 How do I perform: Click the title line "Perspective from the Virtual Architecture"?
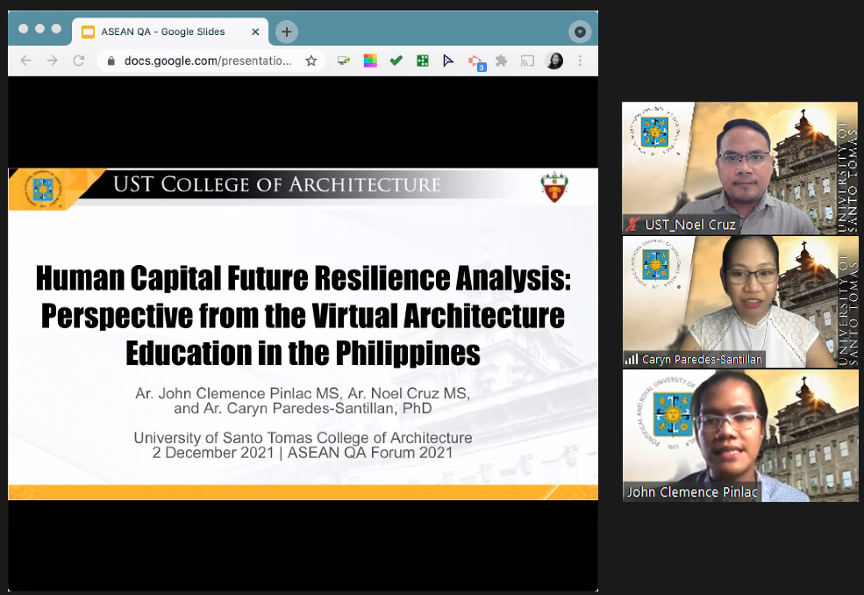pyautogui.click(x=303, y=316)
